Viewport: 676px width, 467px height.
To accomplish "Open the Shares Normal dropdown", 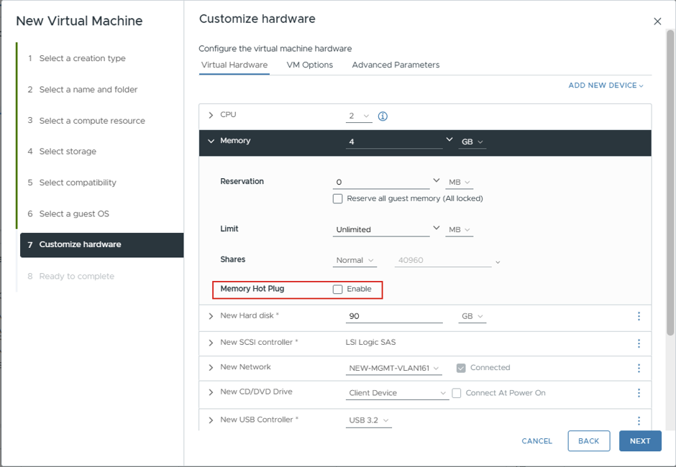I will click(355, 260).
